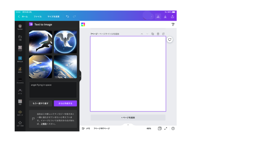Open the help question mark icon
The height and width of the screenshot is (146, 261).
(x=173, y=129)
